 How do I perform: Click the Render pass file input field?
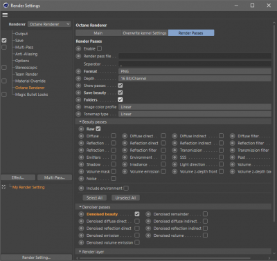coord(195,56)
